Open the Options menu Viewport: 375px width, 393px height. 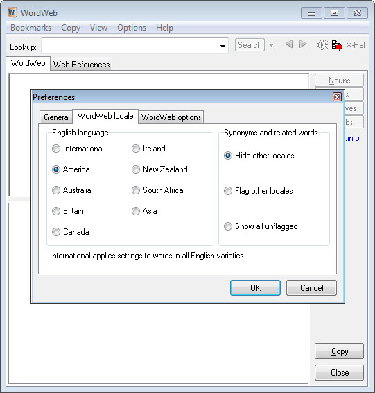(132, 28)
